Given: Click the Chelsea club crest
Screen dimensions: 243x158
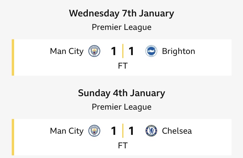Looking at the screenshot, I should [151, 131].
